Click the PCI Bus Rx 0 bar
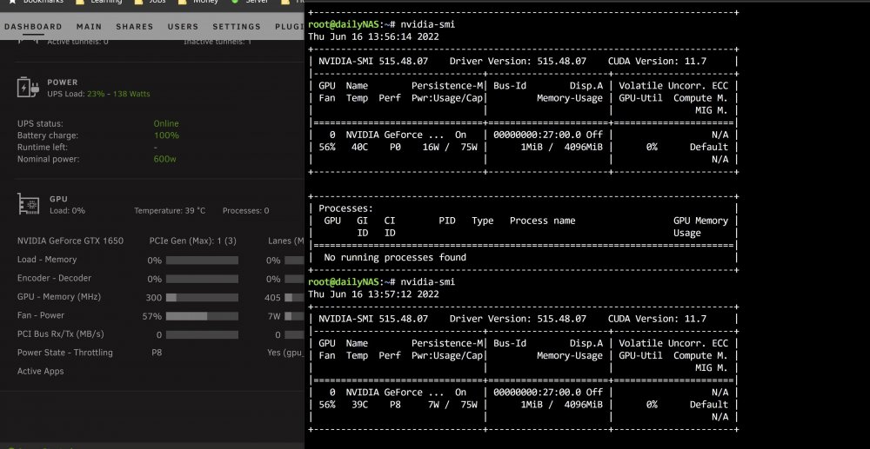870x449 pixels. 202,335
